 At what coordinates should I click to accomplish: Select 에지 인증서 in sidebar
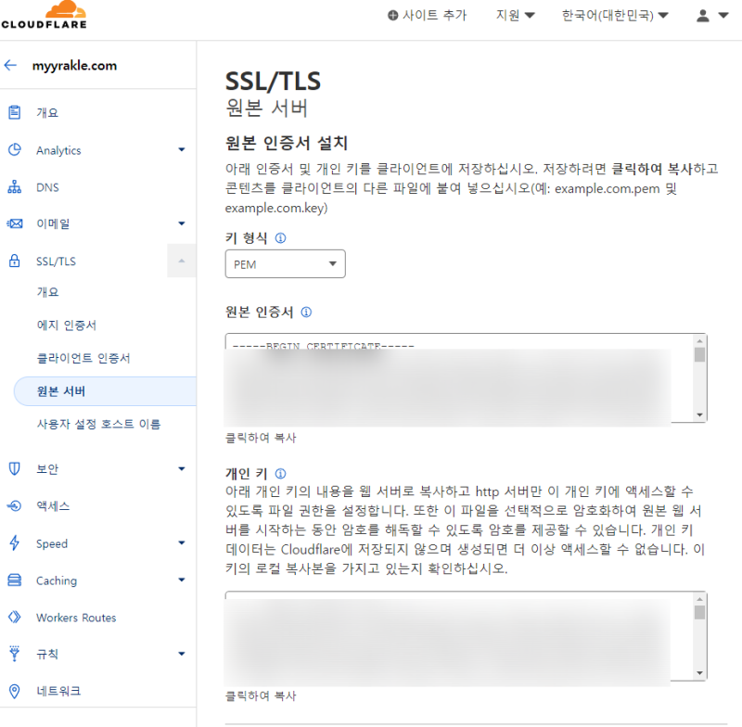point(66,325)
